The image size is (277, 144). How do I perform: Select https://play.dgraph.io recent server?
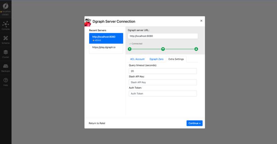coord(106,47)
